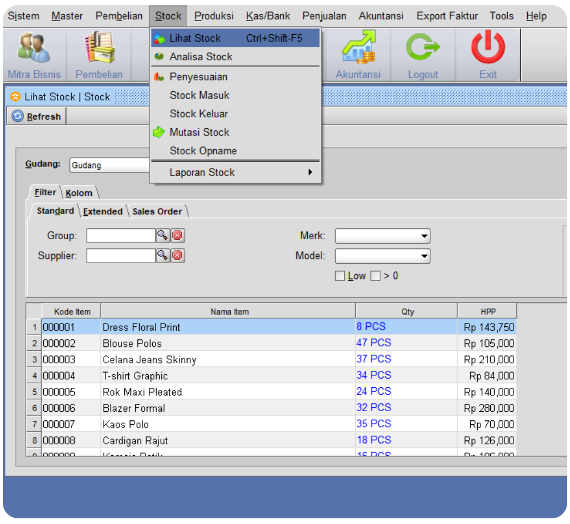The image size is (570, 524).
Task: Select the Kaos Polo row
Action: coord(271,424)
